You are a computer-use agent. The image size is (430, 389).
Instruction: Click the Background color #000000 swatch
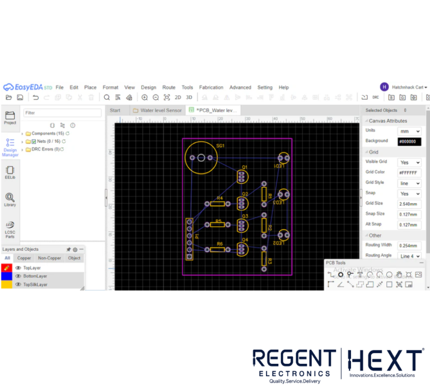(409, 142)
